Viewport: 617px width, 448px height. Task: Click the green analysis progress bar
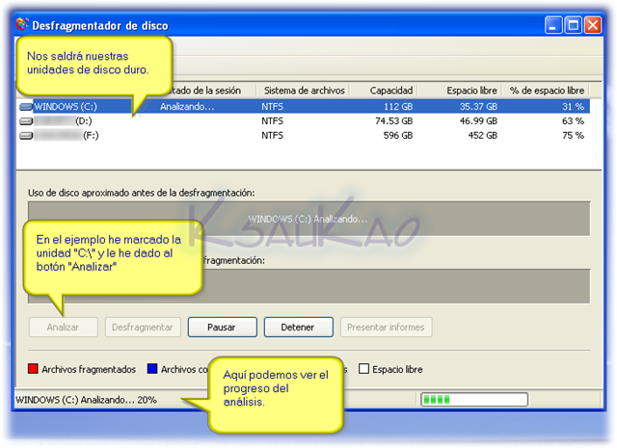(474, 400)
